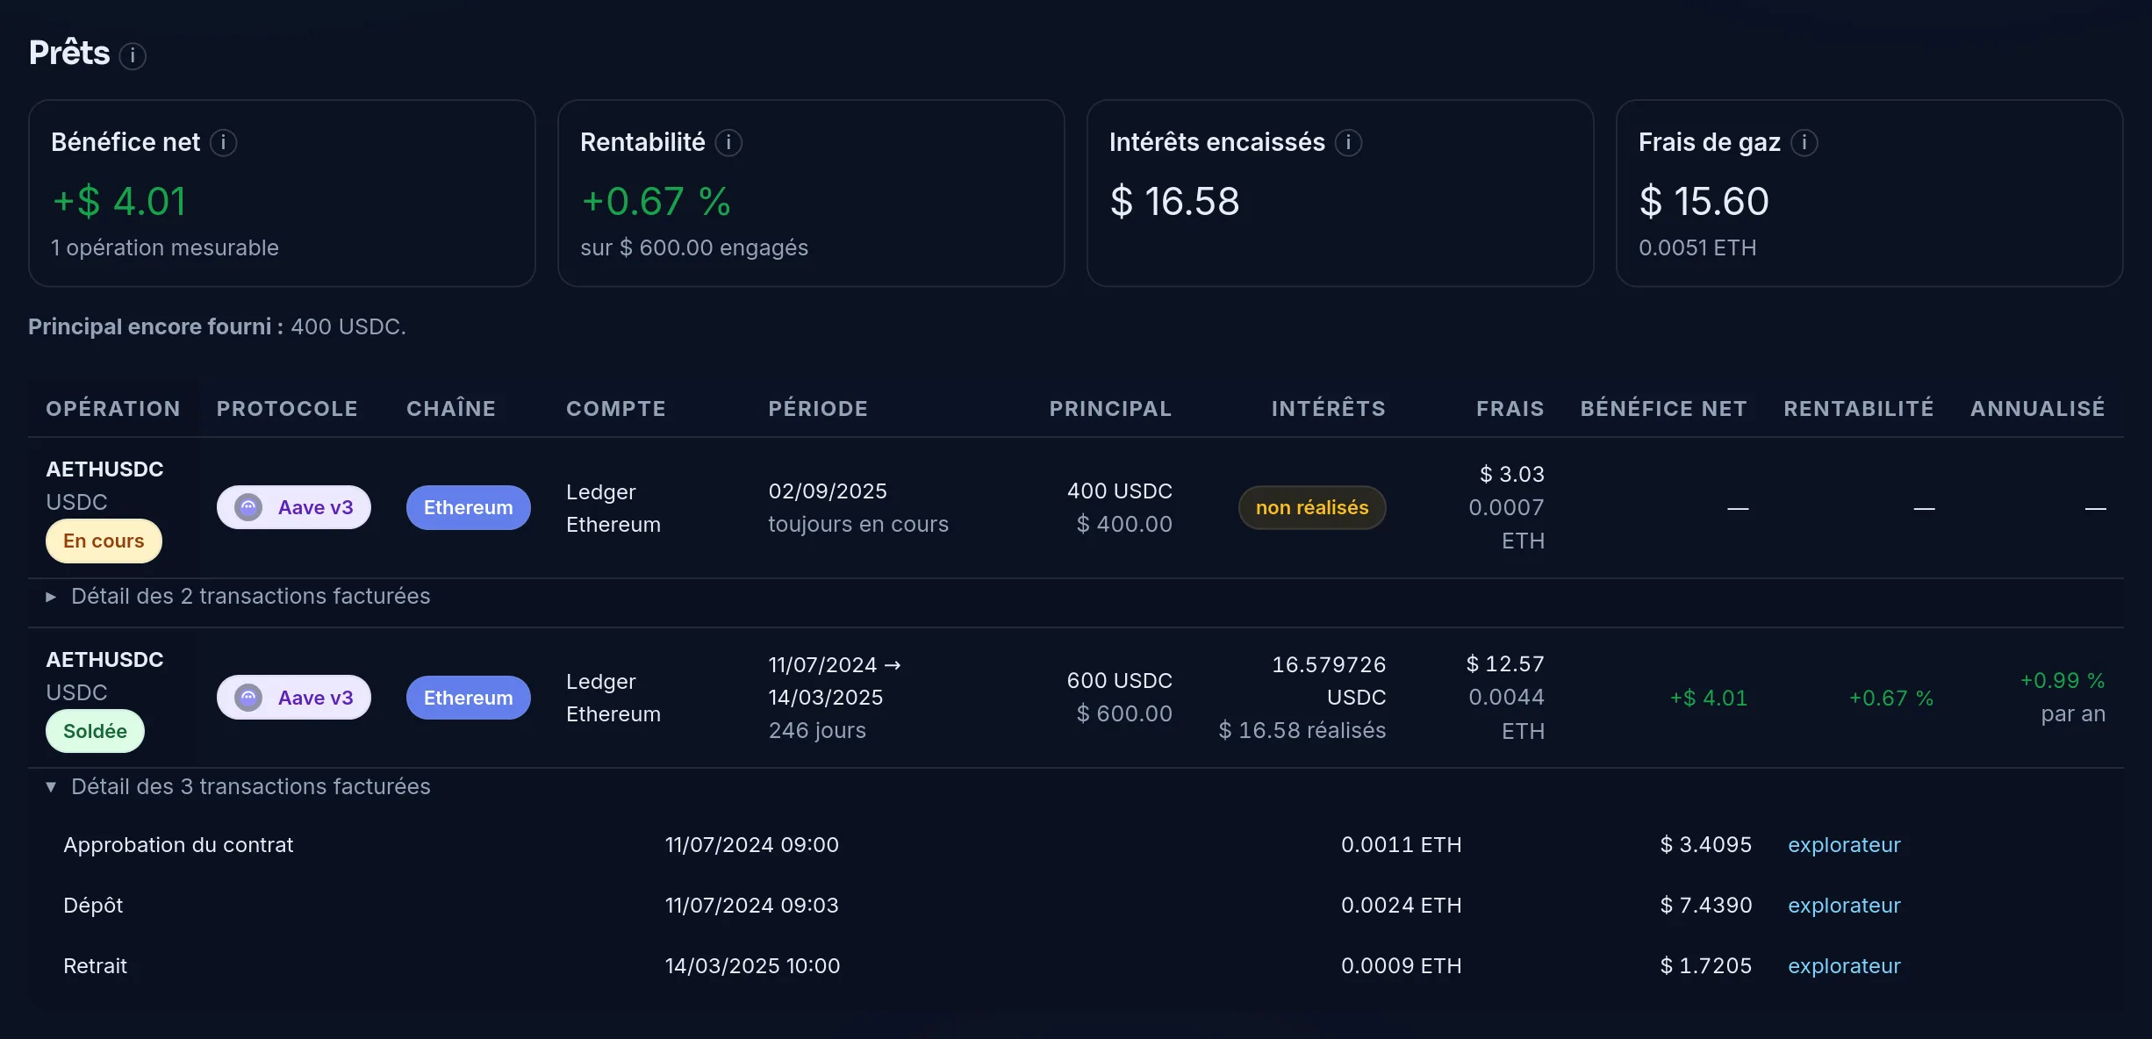
Task: Click the FRAIS column header
Action: (1510, 409)
